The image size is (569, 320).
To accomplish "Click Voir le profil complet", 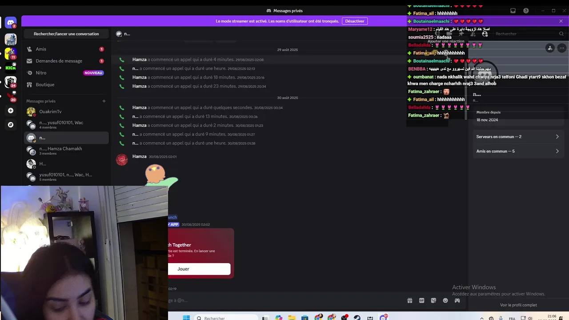I will coord(518,305).
